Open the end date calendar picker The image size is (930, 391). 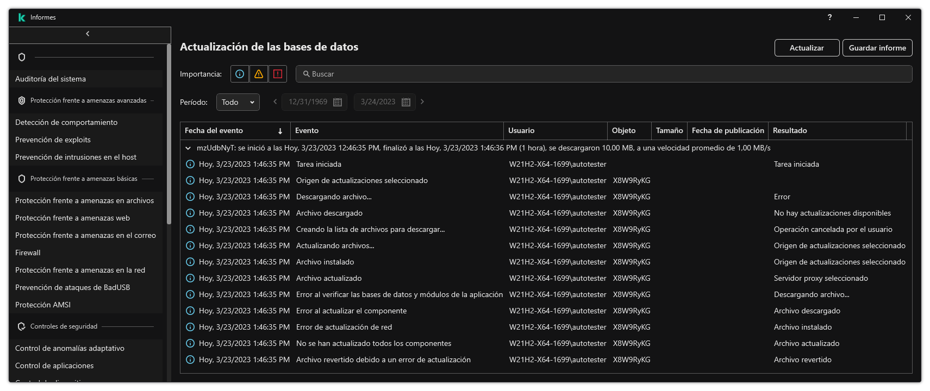point(405,102)
